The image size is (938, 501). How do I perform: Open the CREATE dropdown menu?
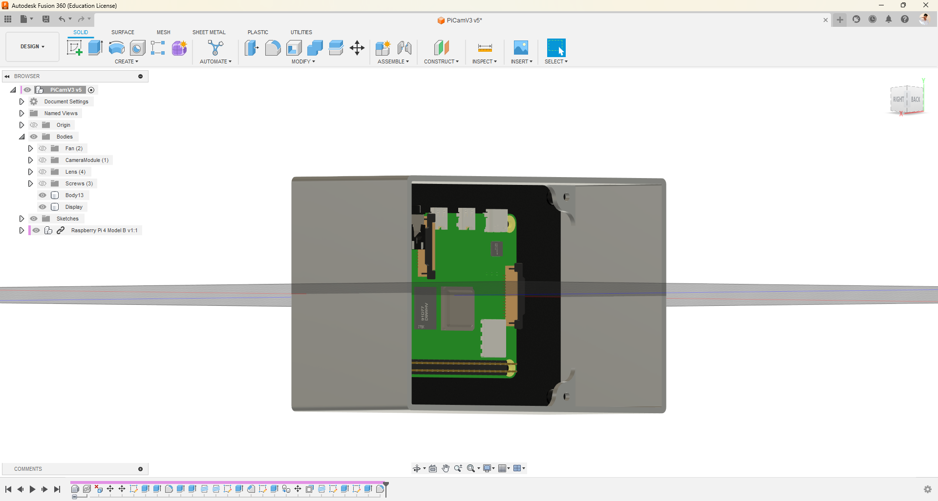point(127,61)
